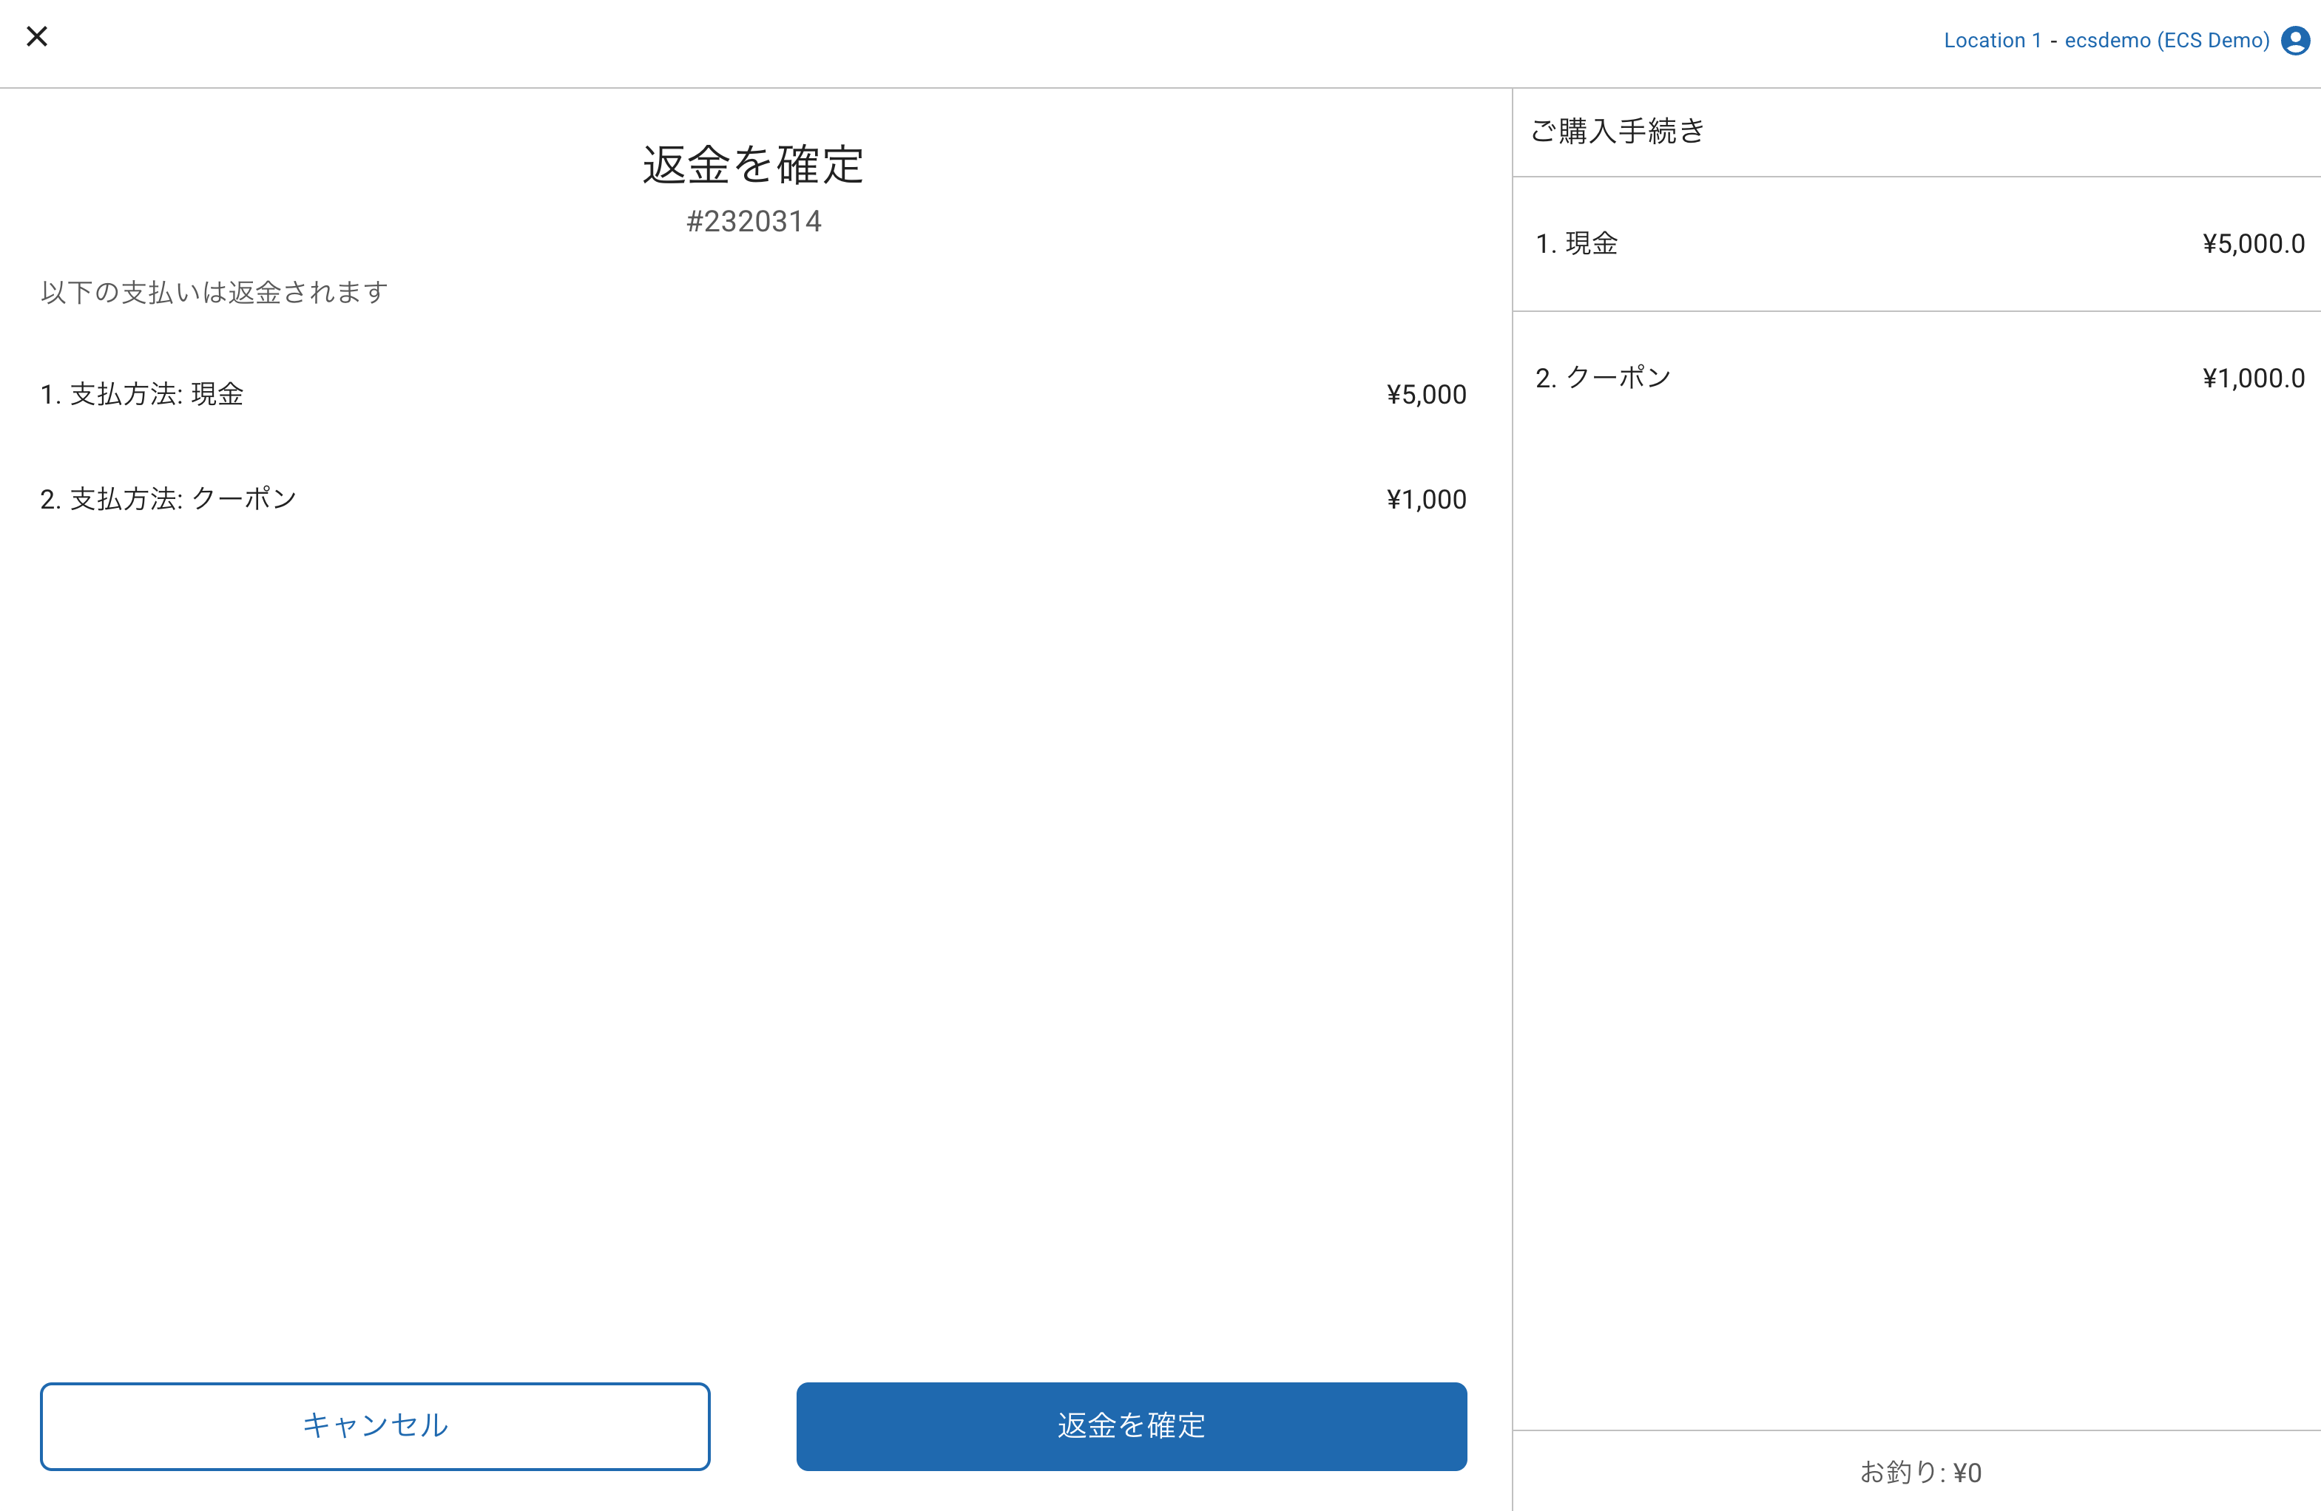Click the ¥5,000 refund amount
This screenshot has height=1511, width=2321.
tap(1426, 394)
